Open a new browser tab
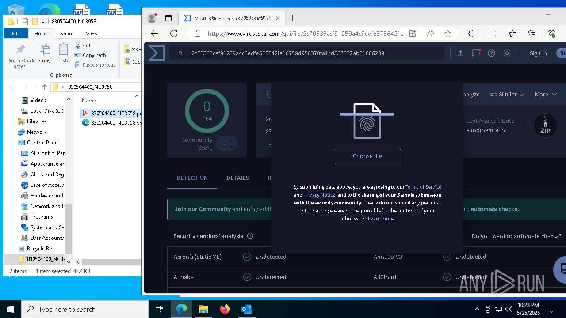Screen dimensions: 566x318 pyautogui.click(x=292, y=18)
